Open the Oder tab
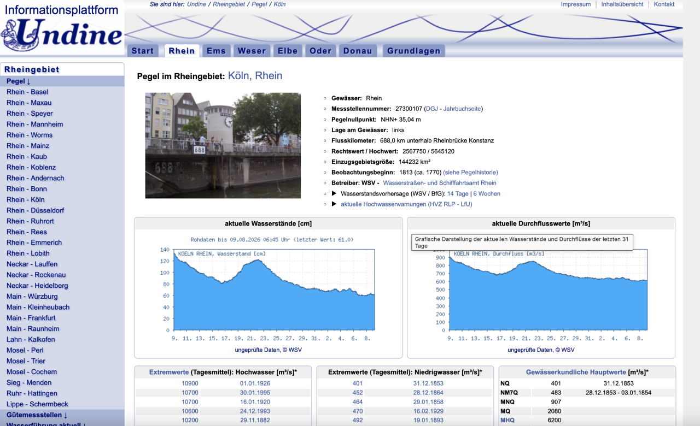This screenshot has height=426, width=700. click(320, 51)
